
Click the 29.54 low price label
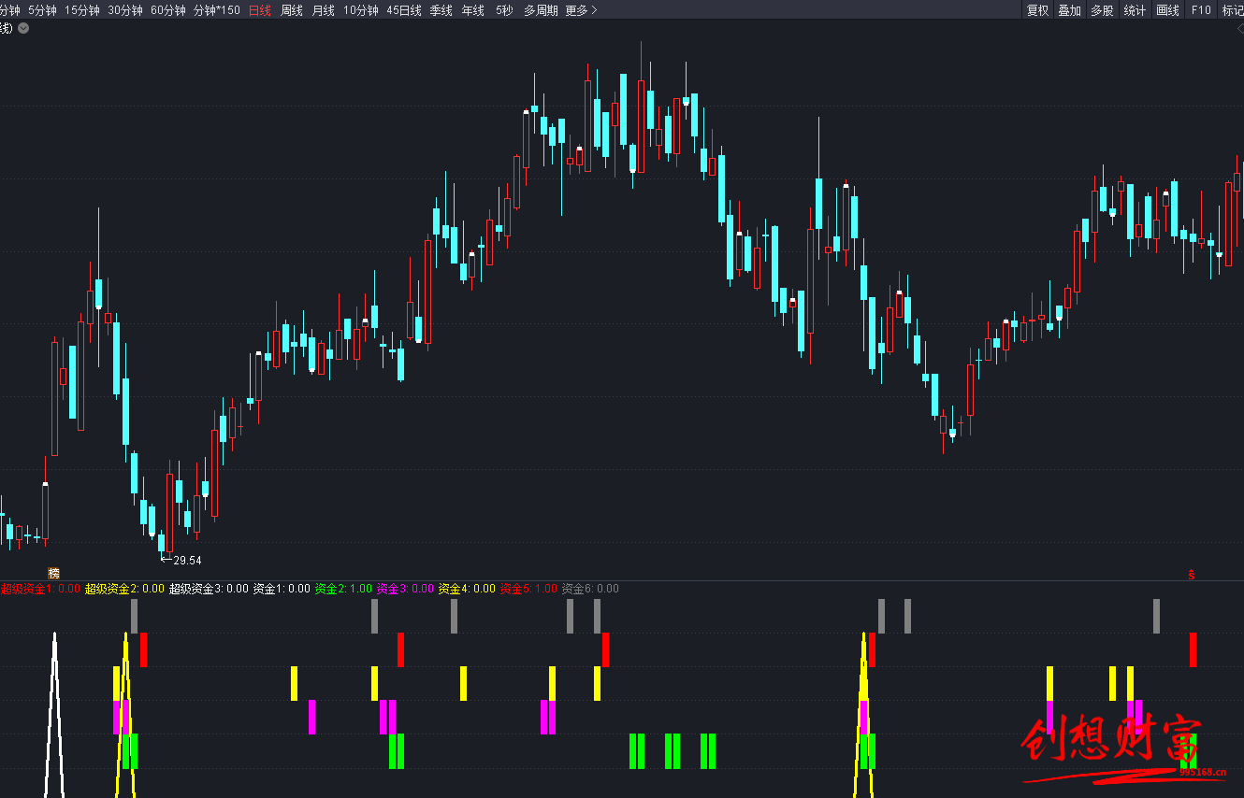coord(187,561)
